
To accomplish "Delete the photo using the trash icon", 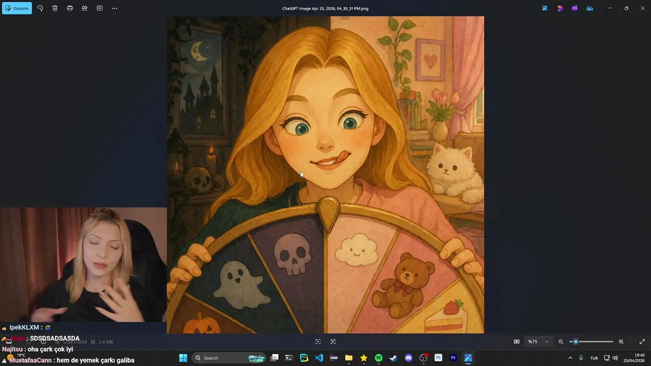I will [55, 8].
